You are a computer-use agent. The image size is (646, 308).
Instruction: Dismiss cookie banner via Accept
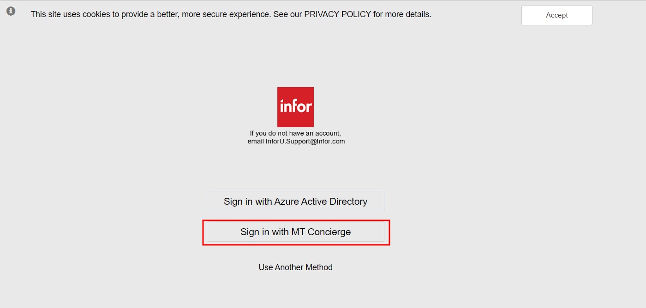(x=556, y=15)
